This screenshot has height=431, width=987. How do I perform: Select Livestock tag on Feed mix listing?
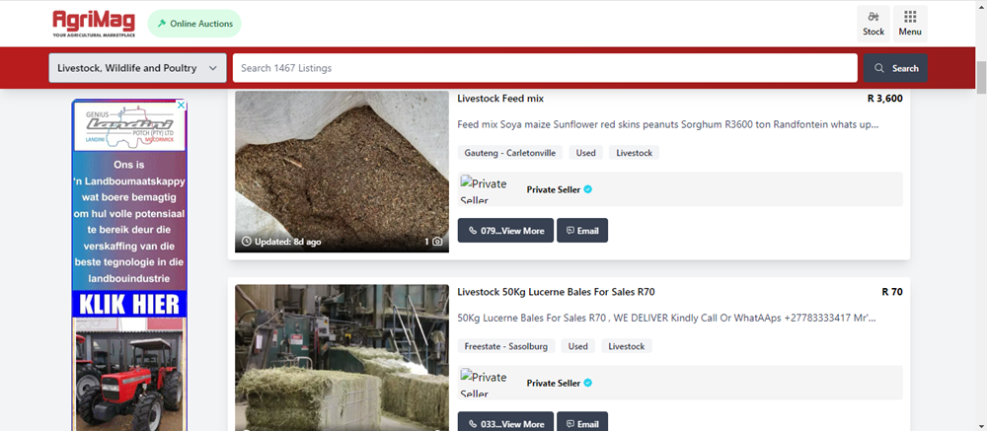634,152
